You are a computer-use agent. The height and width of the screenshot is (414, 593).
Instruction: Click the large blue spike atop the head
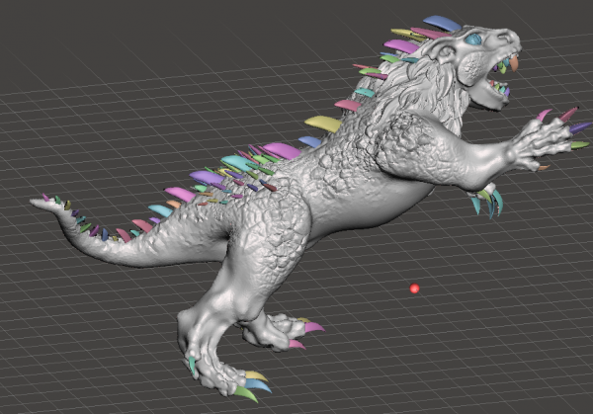click(x=442, y=22)
